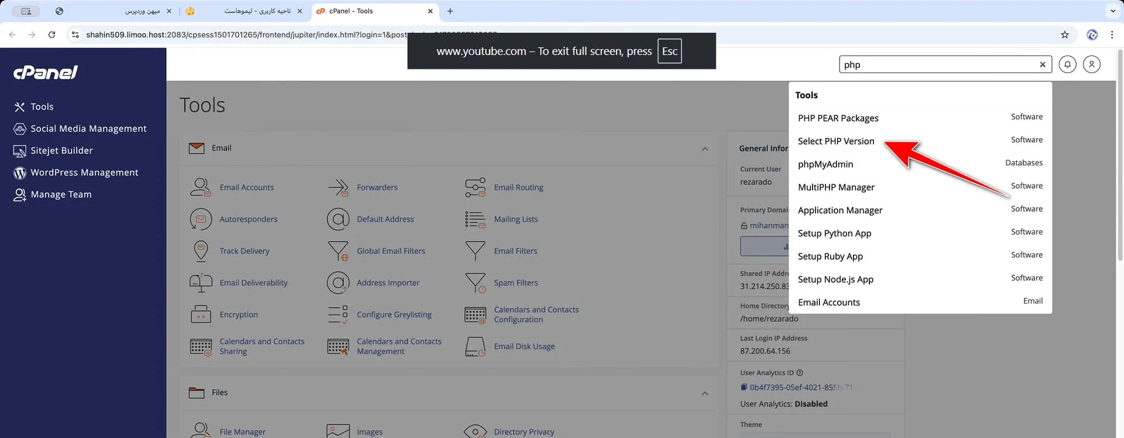Open Spam Filters icon
Viewport: 1124px width, 438px height.
tap(475, 283)
